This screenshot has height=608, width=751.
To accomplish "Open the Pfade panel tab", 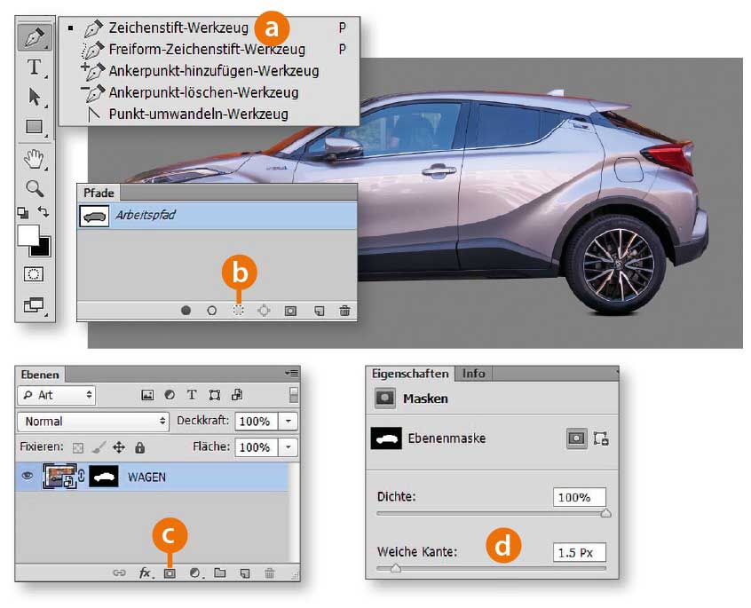I will (x=99, y=193).
